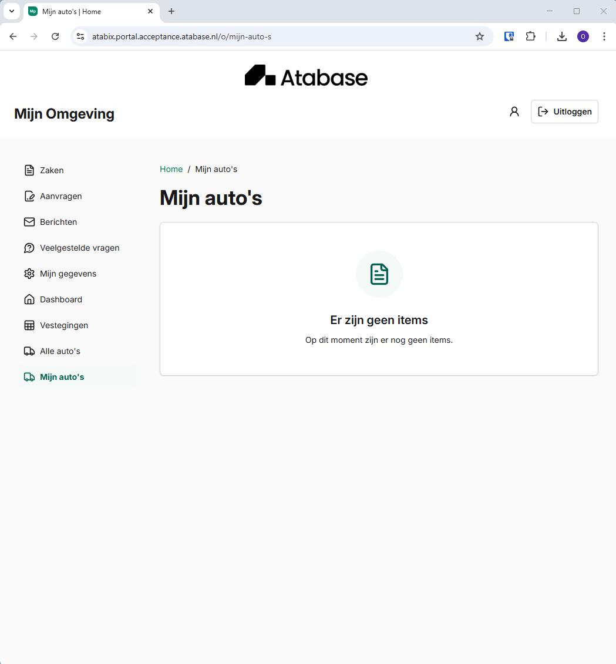Click the Atabase logo
The image size is (616, 664).
[x=306, y=76]
